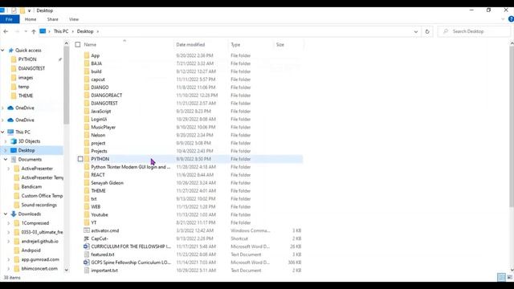The height and width of the screenshot is (289, 514).
Task: Sort by the Size column header
Action: pos(280,45)
